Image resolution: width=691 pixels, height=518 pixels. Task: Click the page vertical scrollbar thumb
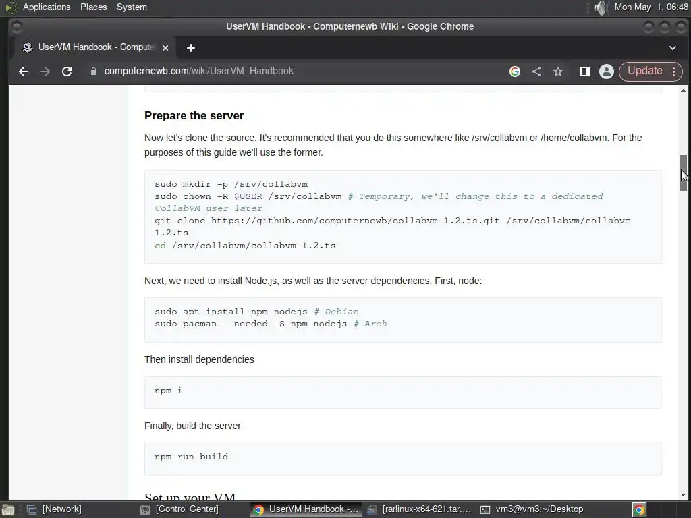click(x=683, y=173)
